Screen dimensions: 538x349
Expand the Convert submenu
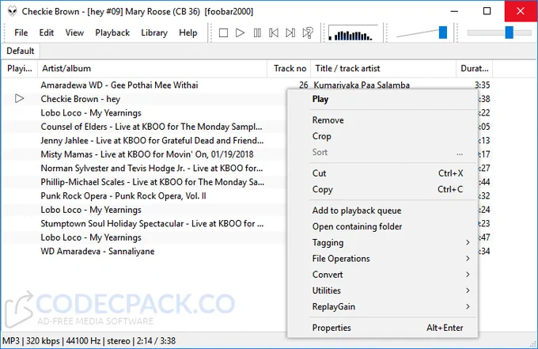coord(383,275)
